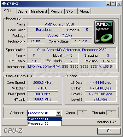This screenshot has height=137, width=123.
Task: Open the Cache tab
Action: pyautogui.click(x=22, y=11)
